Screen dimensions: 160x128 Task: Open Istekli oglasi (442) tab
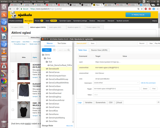point(57,27)
